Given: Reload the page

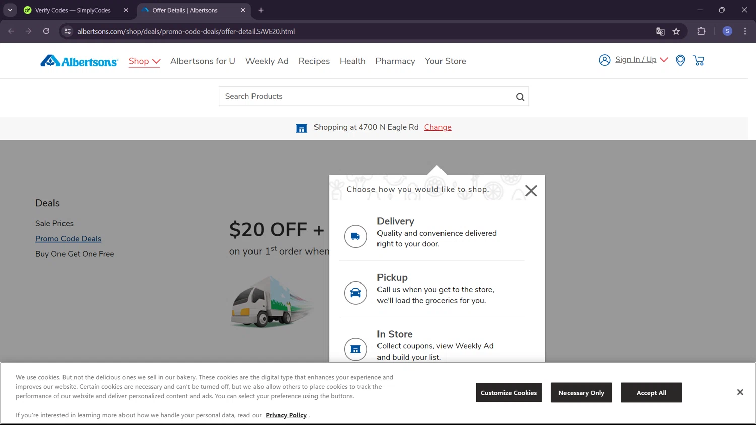Looking at the screenshot, I should click(46, 31).
